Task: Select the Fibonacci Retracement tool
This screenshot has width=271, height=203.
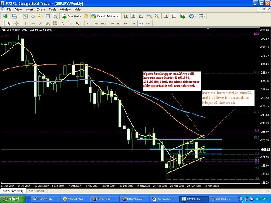Action: click(55, 23)
